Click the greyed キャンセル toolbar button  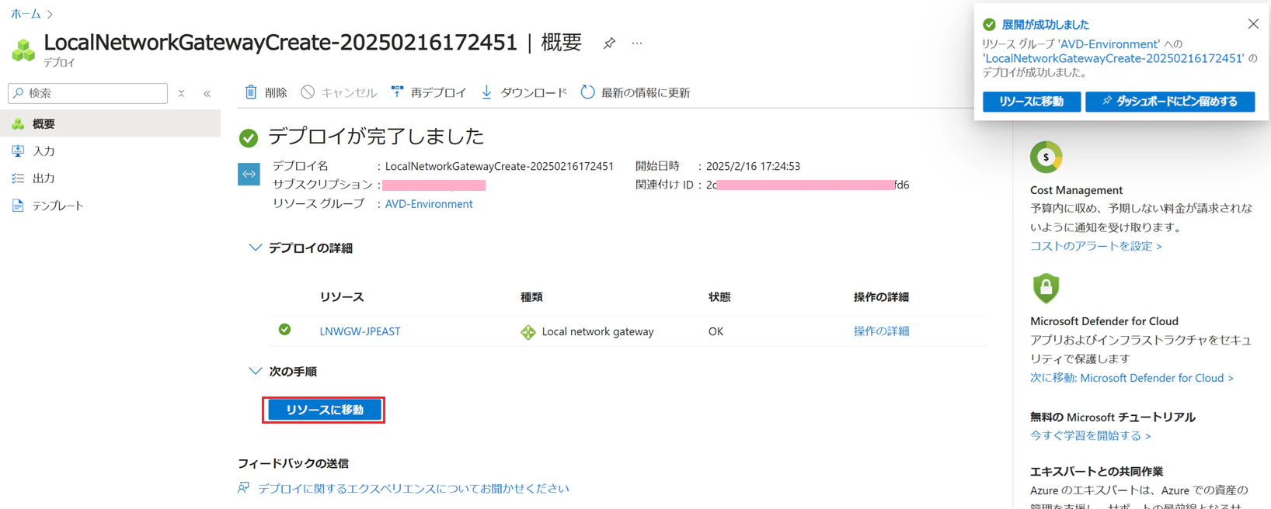coord(339,92)
